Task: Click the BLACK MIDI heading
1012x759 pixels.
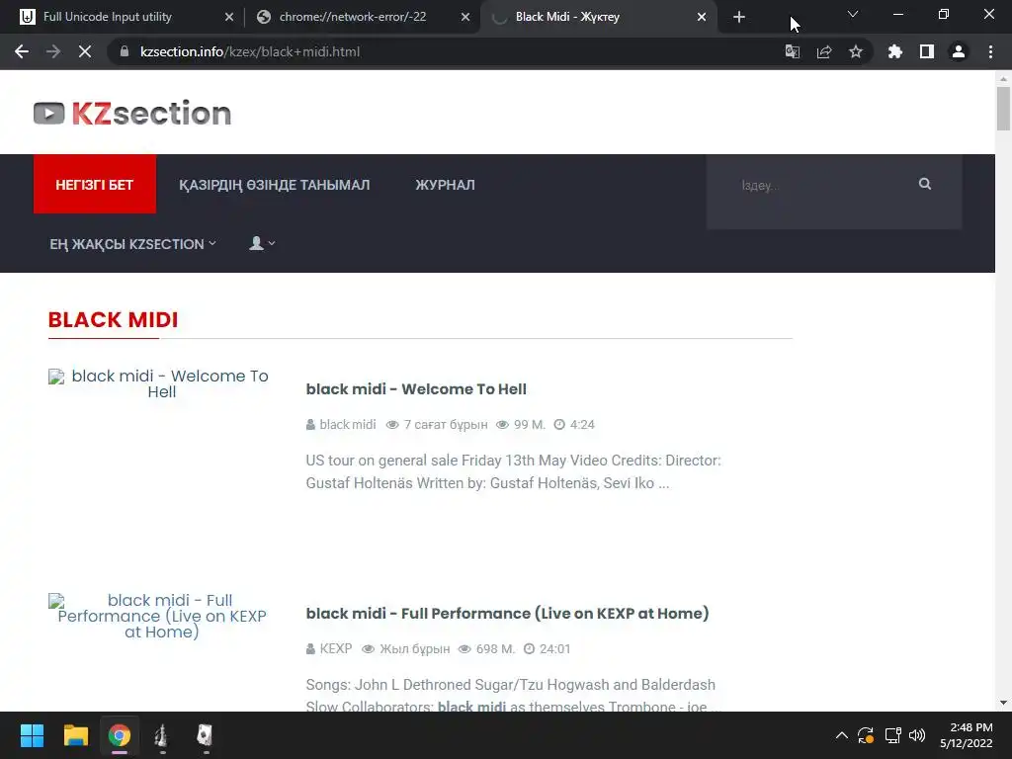Action: point(113,319)
